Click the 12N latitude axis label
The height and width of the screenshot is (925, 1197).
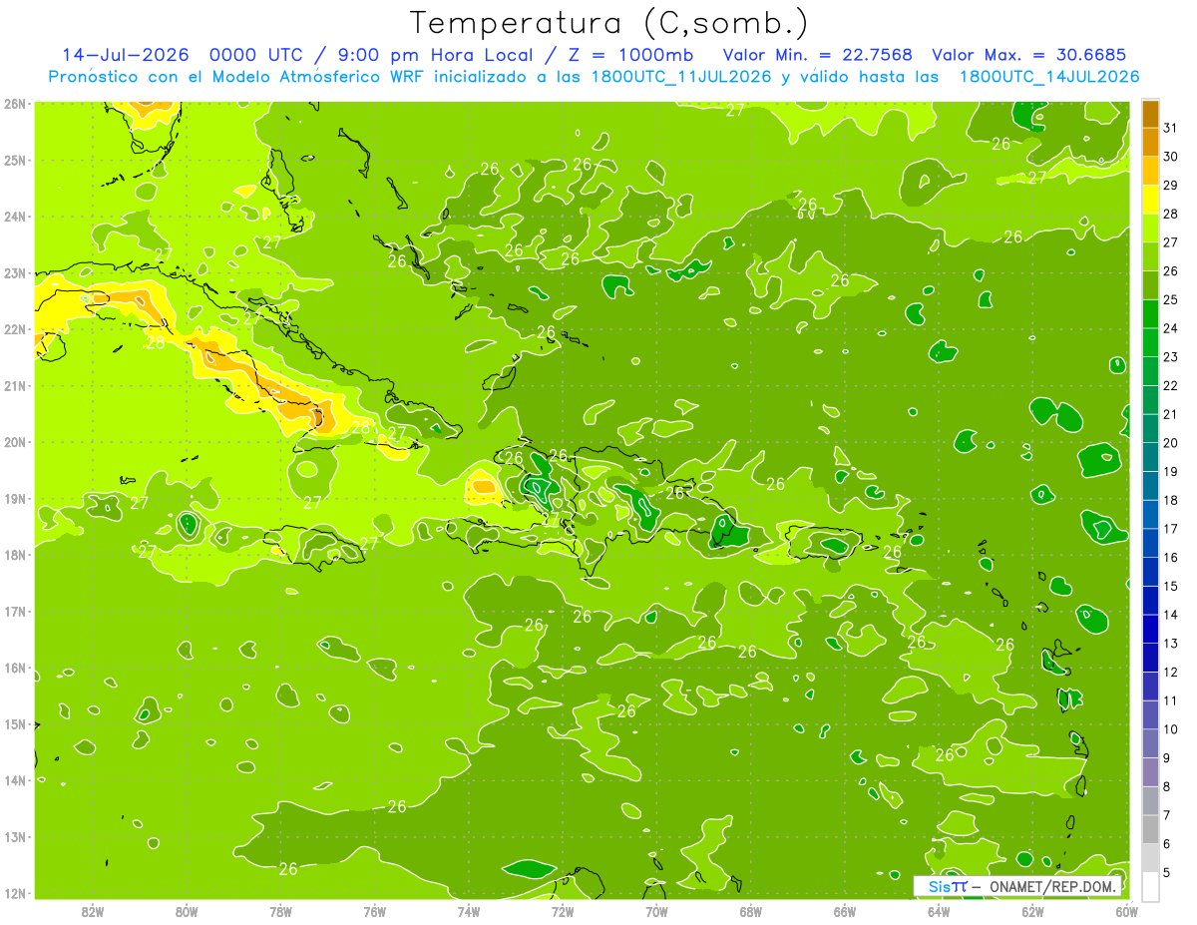[x=14, y=893]
